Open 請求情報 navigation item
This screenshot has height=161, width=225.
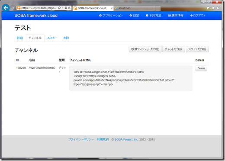click(x=176, y=16)
